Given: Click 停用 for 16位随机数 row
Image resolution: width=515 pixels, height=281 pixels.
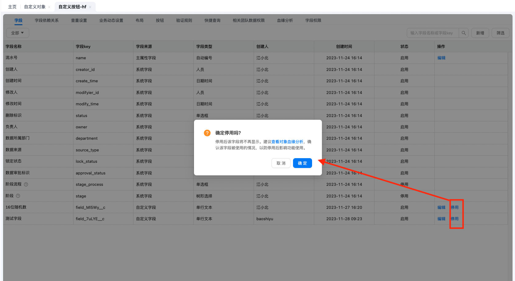Looking at the screenshot, I should pos(455,208).
